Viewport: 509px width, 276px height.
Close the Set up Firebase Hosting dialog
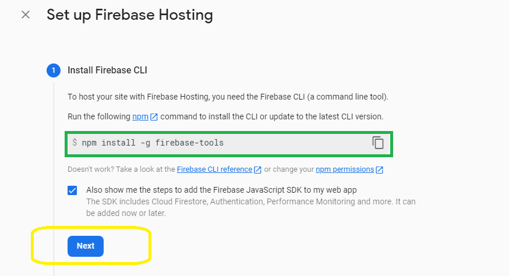tap(26, 15)
